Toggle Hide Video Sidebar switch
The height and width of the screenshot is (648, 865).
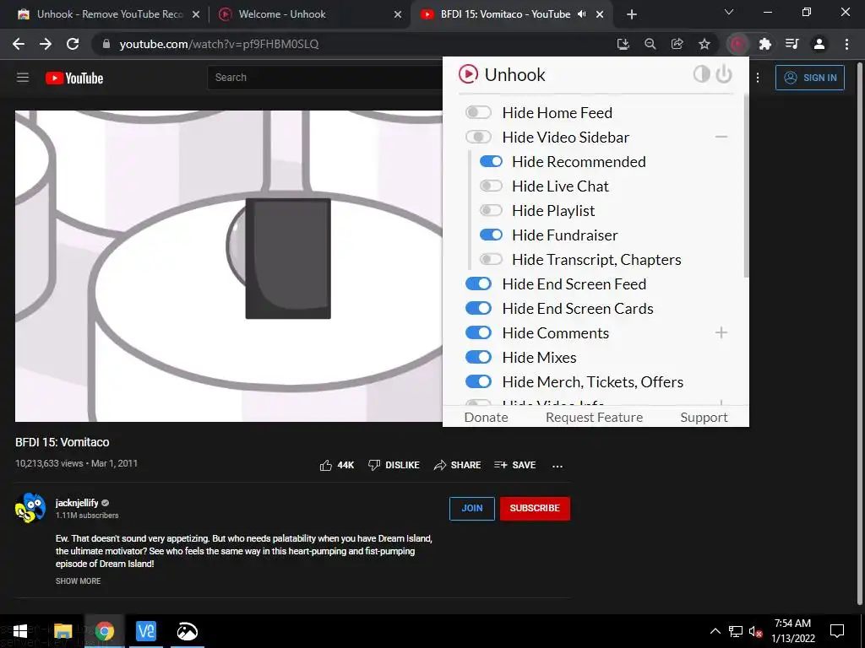coord(478,137)
